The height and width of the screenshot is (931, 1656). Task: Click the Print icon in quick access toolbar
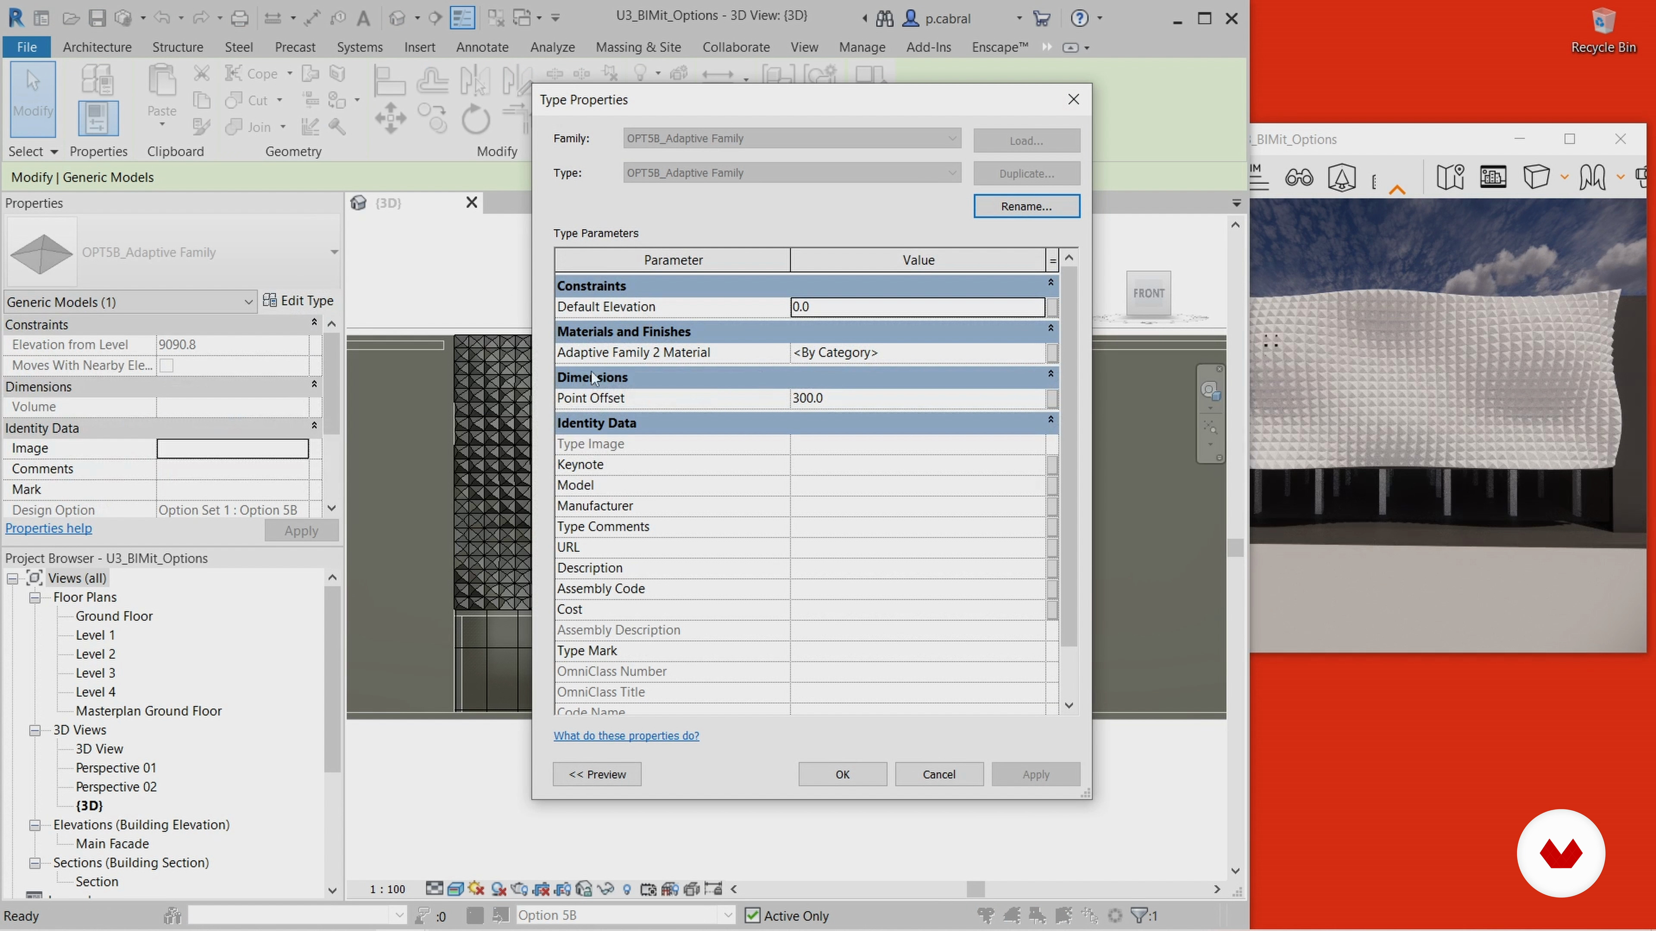(239, 18)
